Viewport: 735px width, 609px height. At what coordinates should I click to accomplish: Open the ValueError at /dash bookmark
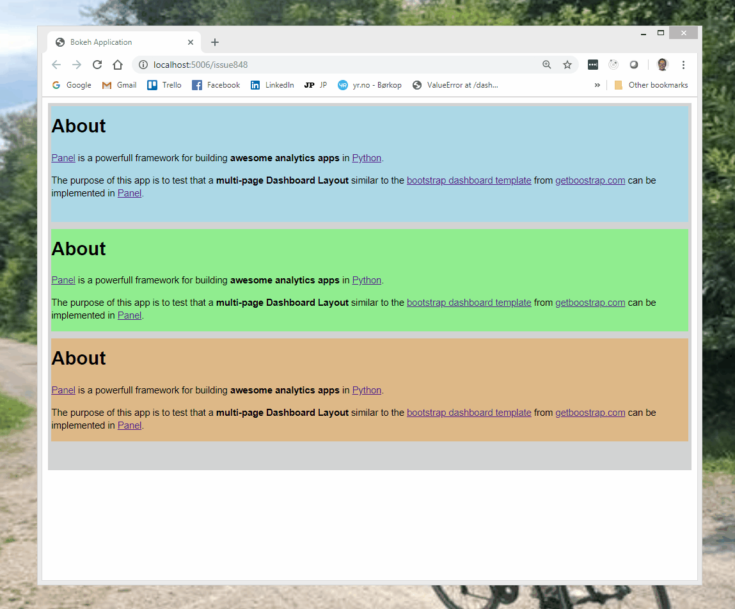click(x=455, y=85)
